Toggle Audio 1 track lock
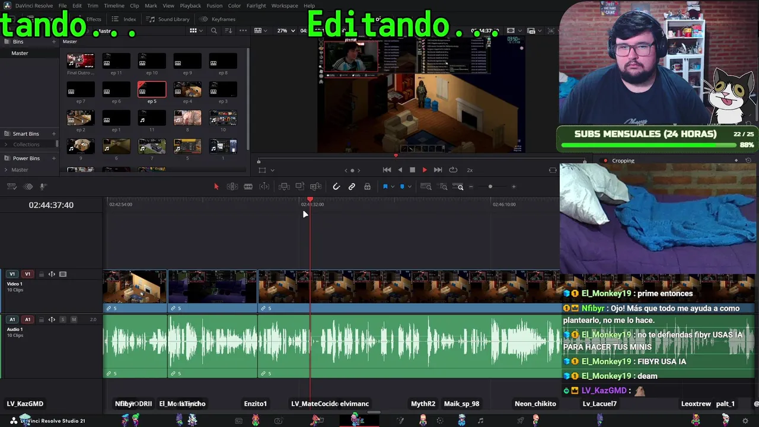Viewport: 759px width, 427px height. tap(41, 320)
